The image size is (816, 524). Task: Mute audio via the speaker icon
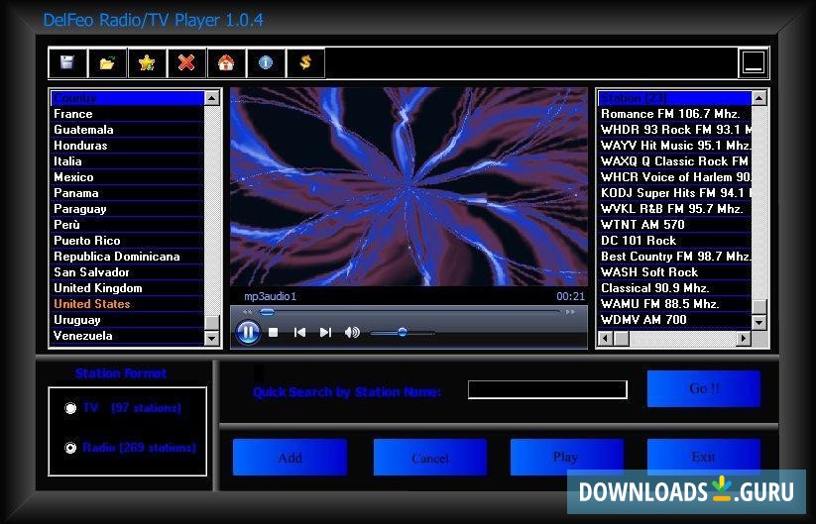pos(352,332)
